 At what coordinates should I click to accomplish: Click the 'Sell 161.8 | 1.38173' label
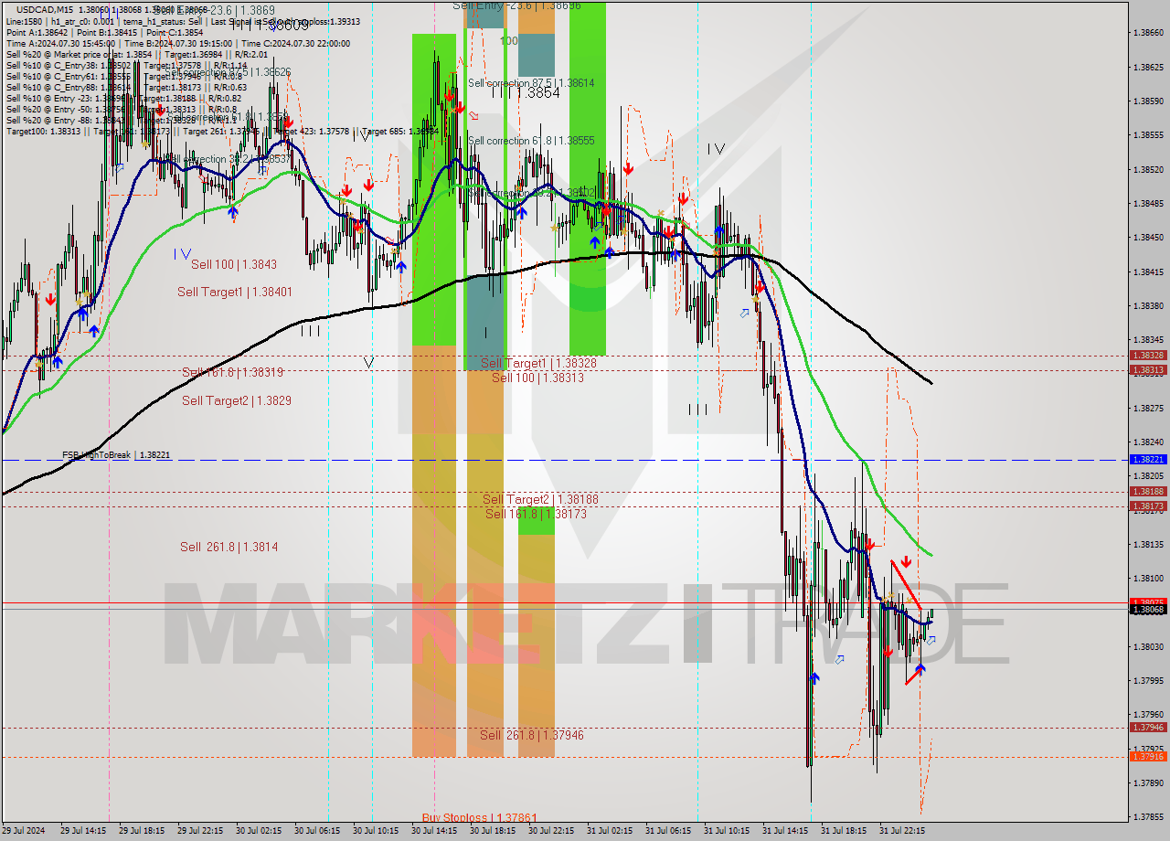point(536,514)
